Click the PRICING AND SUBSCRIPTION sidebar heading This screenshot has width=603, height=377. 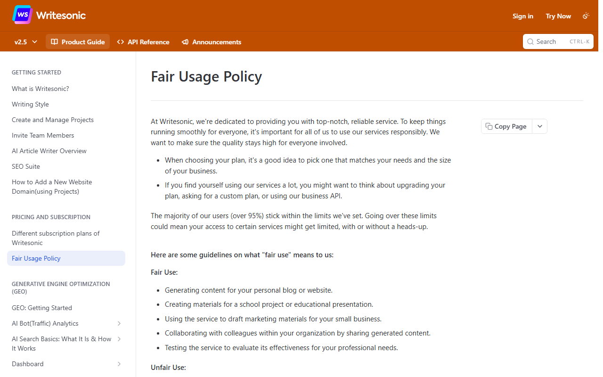pyautogui.click(x=51, y=217)
